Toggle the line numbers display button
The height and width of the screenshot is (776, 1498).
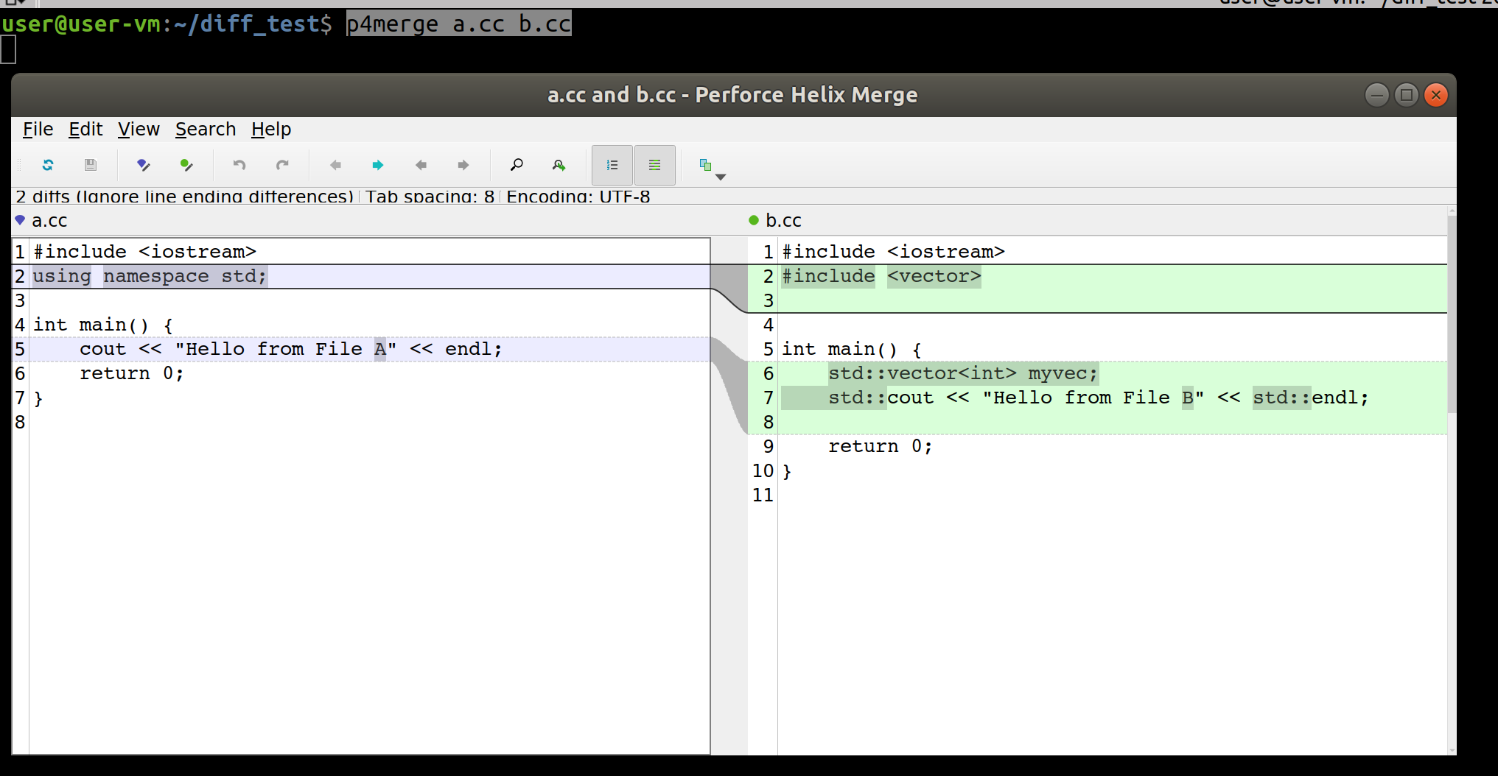point(612,165)
